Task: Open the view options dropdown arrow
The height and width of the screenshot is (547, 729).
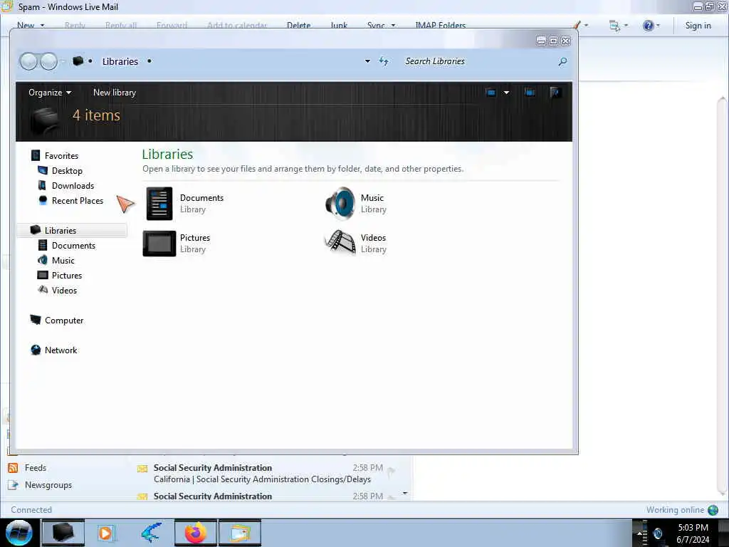Action: point(506,93)
